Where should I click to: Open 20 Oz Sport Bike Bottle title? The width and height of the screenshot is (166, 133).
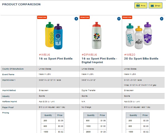pyautogui.click(x=141, y=59)
